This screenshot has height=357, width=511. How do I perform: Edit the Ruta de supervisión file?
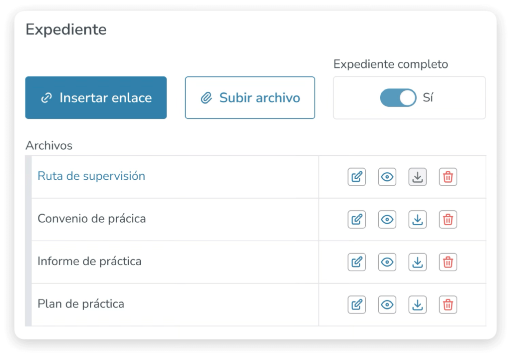357,177
